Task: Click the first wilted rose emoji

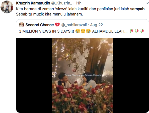Action: [x=131, y=31]
